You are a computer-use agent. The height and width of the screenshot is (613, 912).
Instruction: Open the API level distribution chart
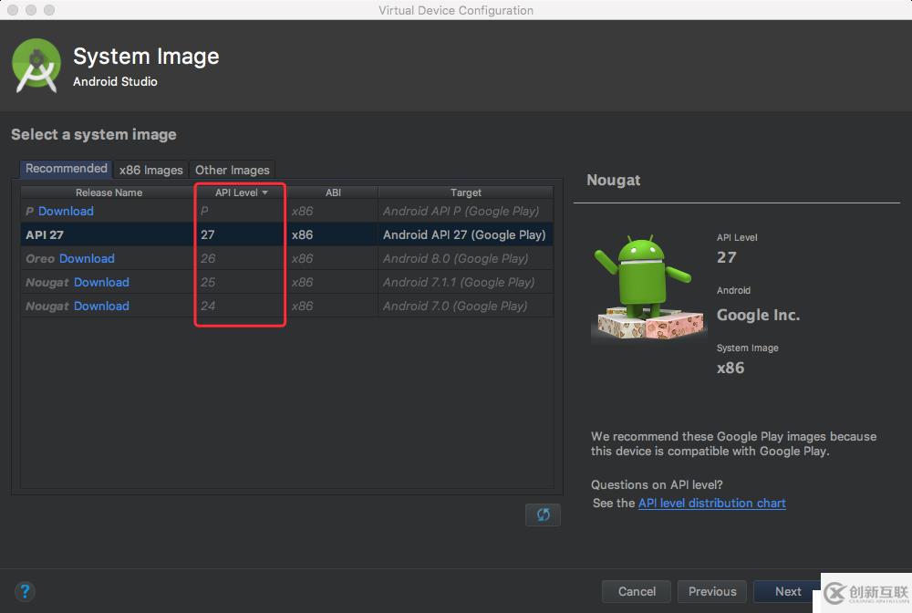(x=711, y=503)
